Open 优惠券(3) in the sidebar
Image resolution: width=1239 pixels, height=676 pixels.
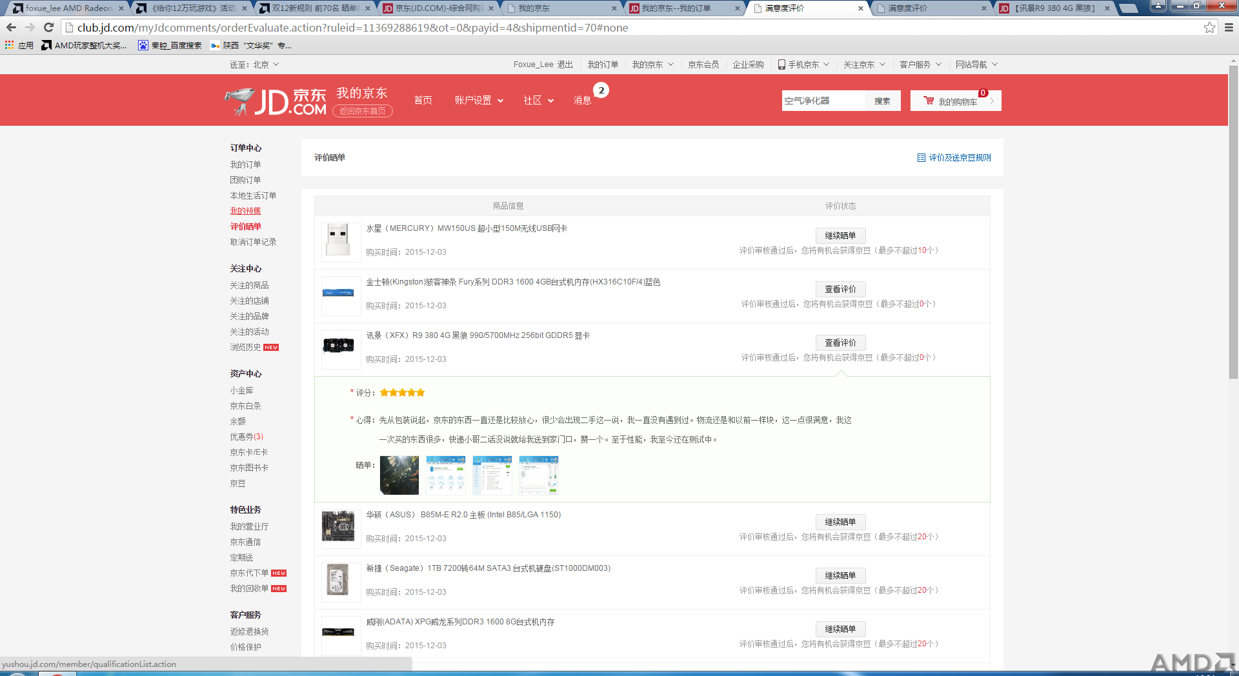point(247,437)
